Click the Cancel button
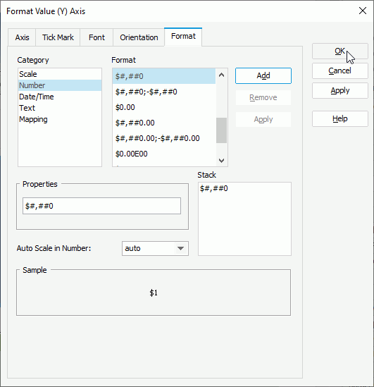 [x=340, y=70]
